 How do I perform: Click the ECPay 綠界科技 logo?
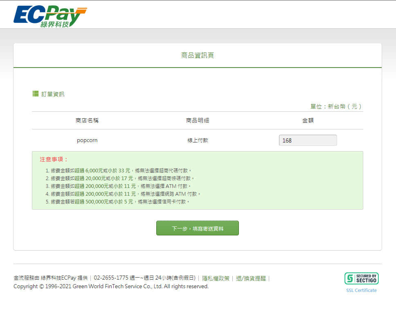click(x=50, y=16)
